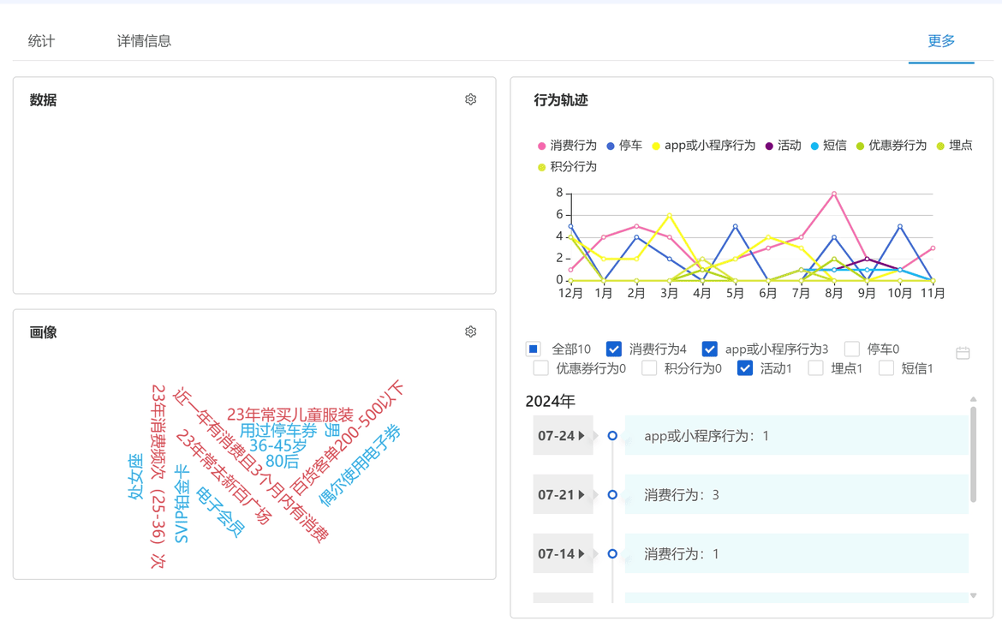Toggle 短信 legend series

click(x=829, y=146)
